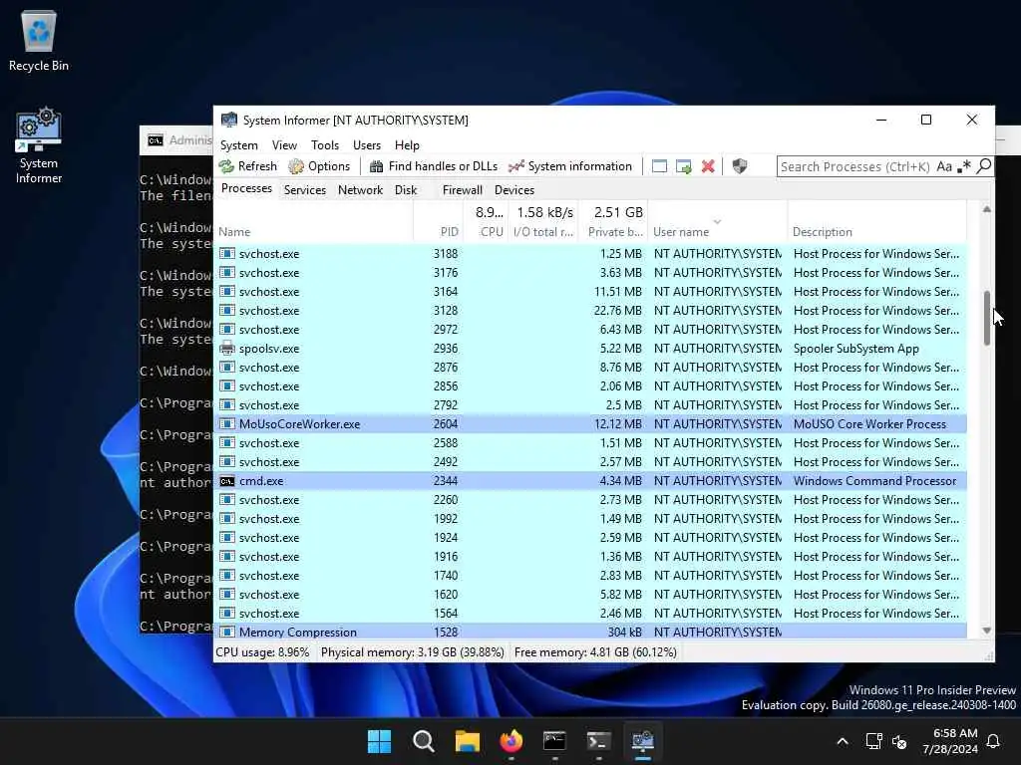This screenshot has width=1021, height=765.
Task: Click the scrollbar up arrow
Action: (986, 209)
